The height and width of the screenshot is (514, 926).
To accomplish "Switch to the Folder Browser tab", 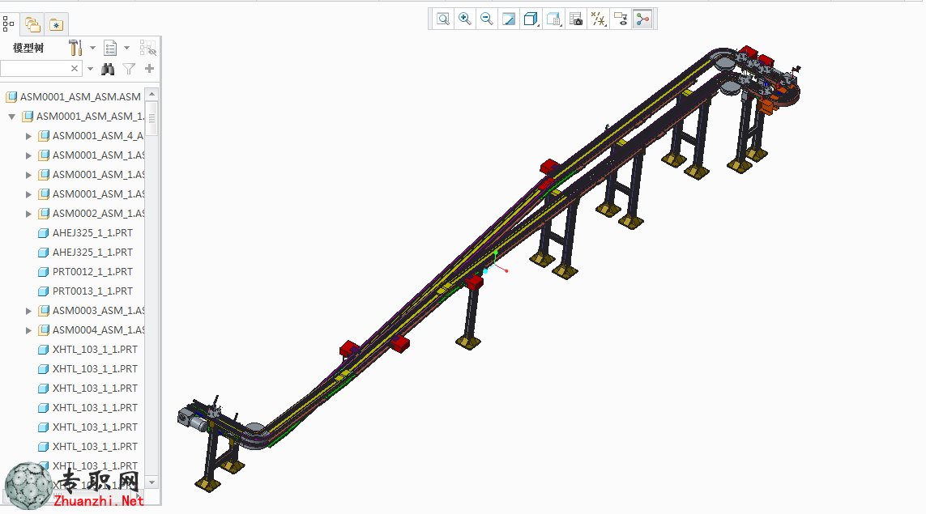I will click(32, 25).
